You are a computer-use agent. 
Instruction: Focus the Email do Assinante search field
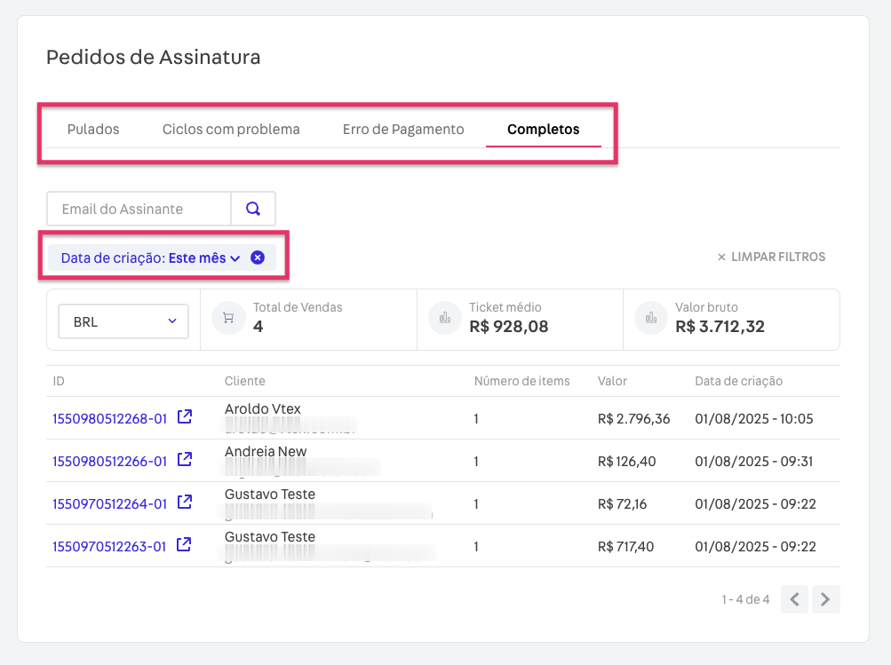(x=139, y=210)
